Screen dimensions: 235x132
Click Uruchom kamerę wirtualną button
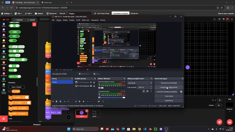[x=167, y=92]
